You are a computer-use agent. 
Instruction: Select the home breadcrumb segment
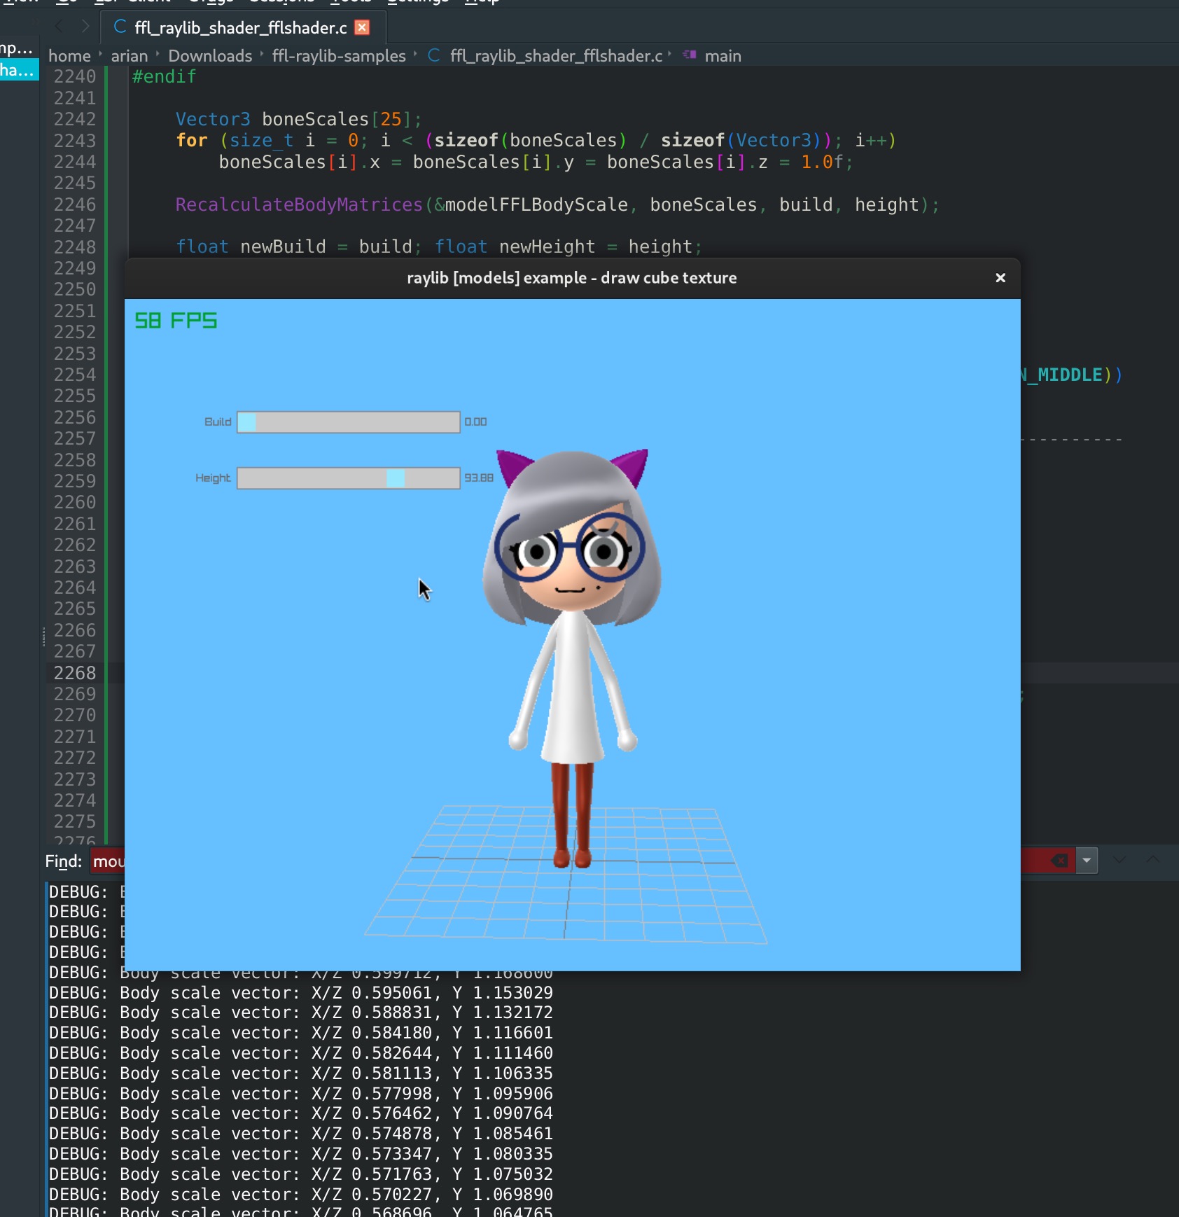[69, 56]
